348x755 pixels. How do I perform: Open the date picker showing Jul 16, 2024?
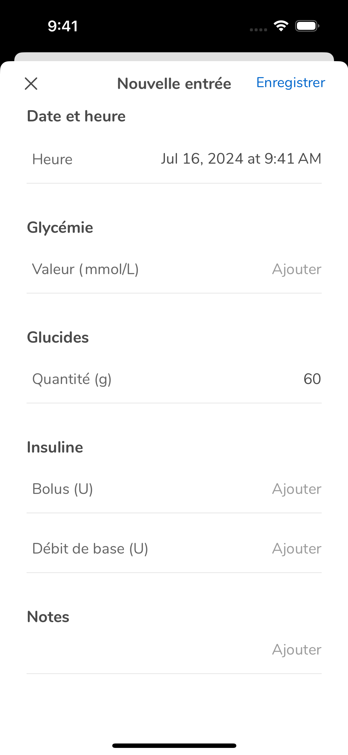[241, 159]
